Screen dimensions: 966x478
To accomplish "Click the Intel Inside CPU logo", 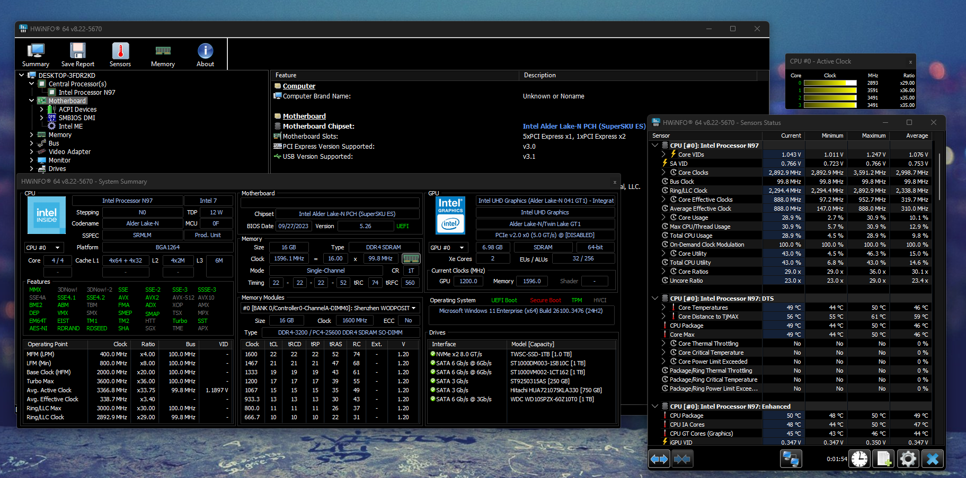I will pos(47,215).
